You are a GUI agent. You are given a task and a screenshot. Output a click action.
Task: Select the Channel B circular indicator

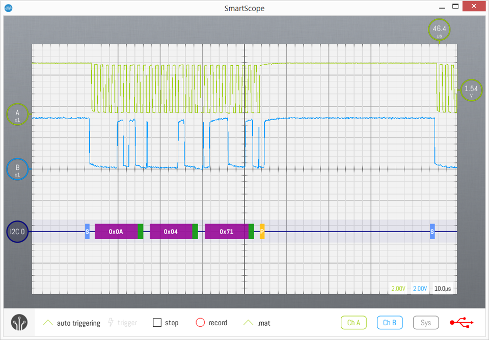click(x=17, y=169)
